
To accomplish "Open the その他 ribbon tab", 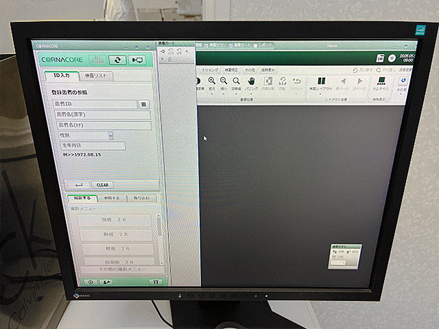I will pyautogui.click(x=250, y=70).
